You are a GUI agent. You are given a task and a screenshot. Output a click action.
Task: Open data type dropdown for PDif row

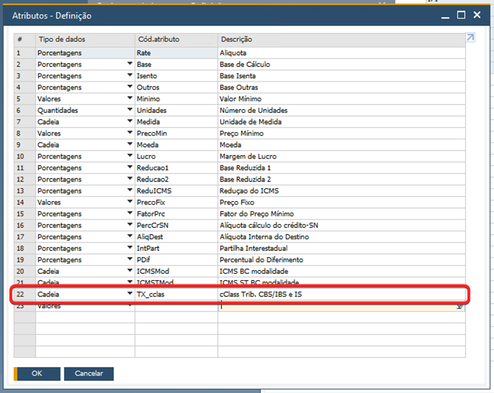[129, 260]
